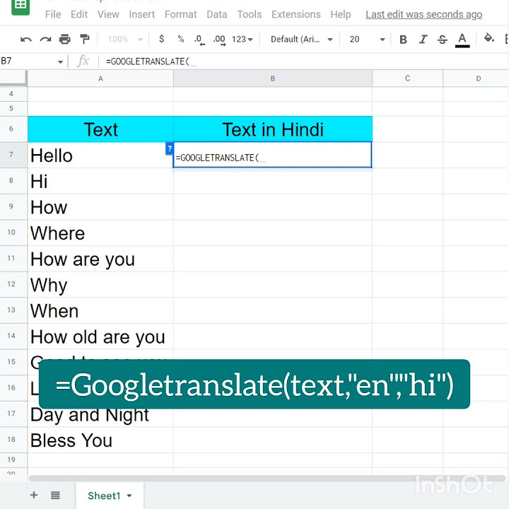Click the select-all corner box
The height and width of the screenshot is (509, 509).
click(13, 78)
